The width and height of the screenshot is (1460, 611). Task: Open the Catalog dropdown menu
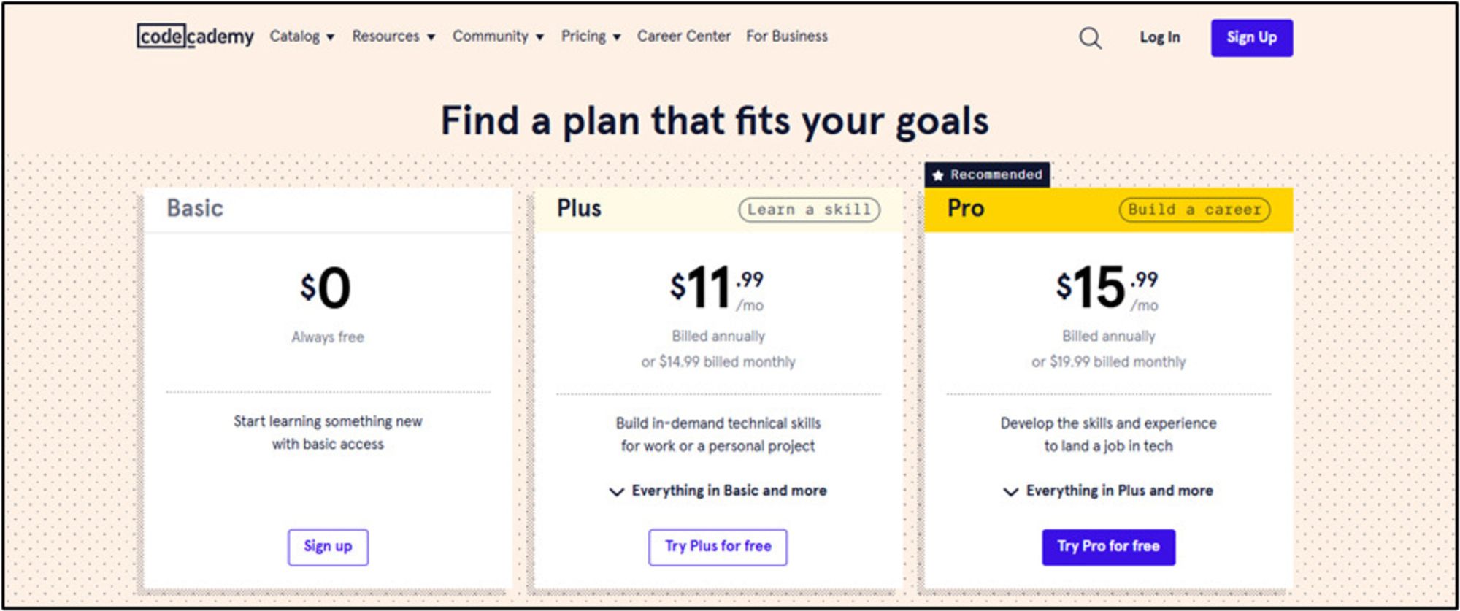click(301, 36)
